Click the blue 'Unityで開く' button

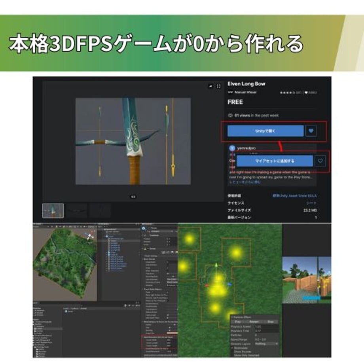(265, 131)
